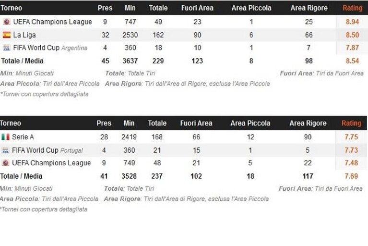Select the 8.94 rating cell
Viewport: 368px width, 246px height.
click(x=352, y=22)
